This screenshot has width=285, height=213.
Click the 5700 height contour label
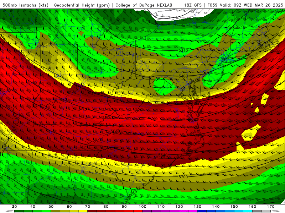[183, 177]
